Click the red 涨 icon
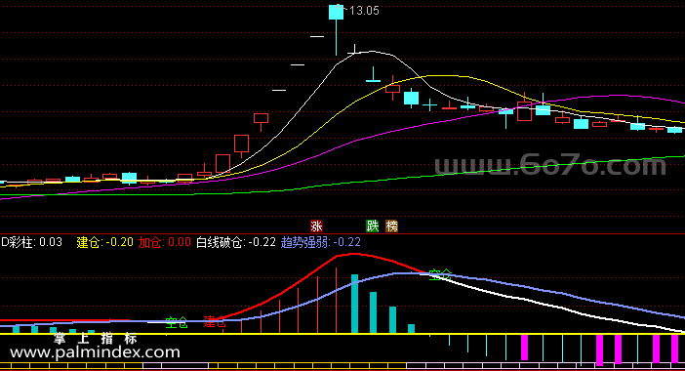 (316, 226)
